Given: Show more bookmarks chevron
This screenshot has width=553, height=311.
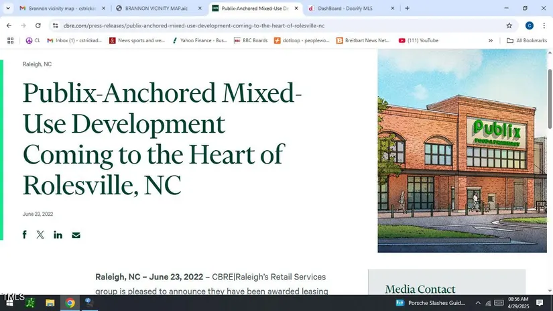Looking at the screenshot, I should point(490,40).
